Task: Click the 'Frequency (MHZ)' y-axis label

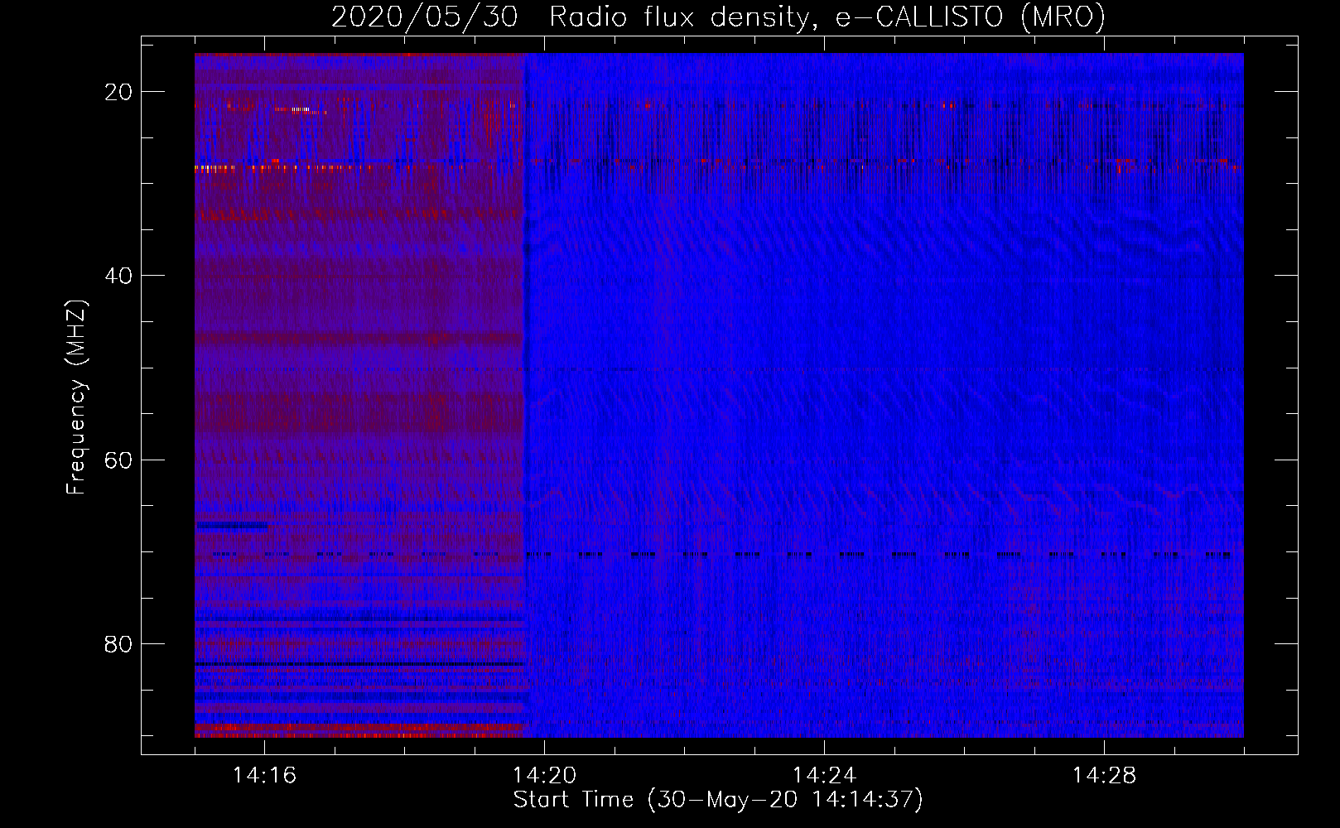Action: [x=76, y=397]
